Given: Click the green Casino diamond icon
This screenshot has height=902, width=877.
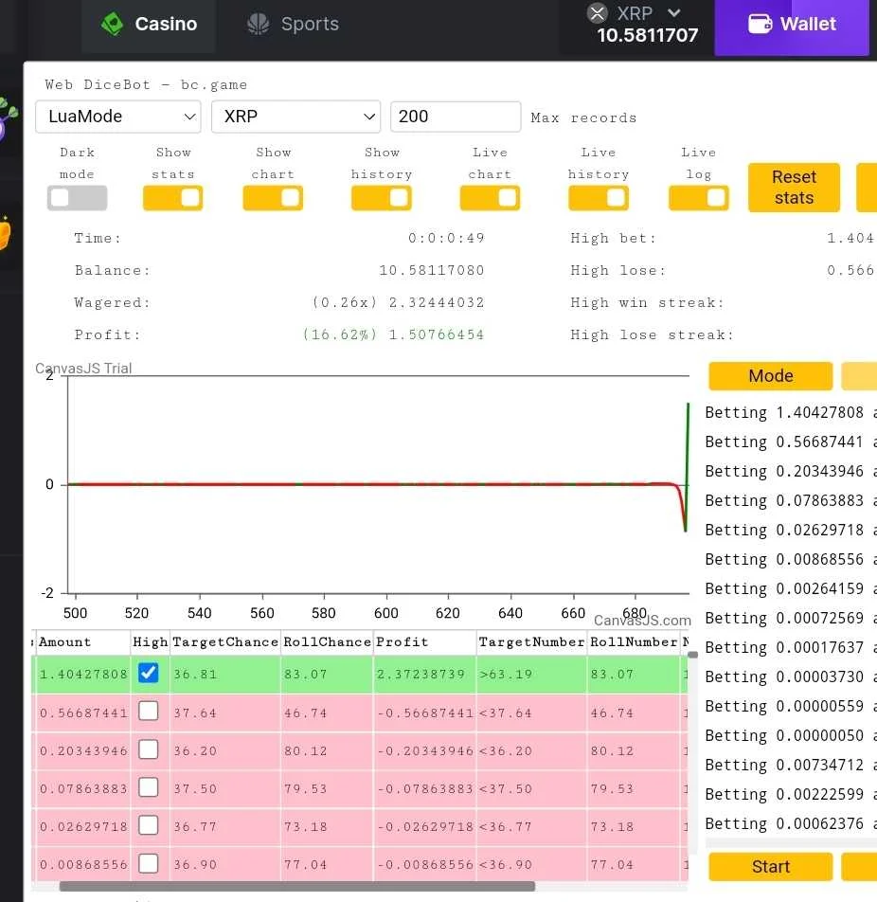Looking at the screenshot, I should coord(112,25).
